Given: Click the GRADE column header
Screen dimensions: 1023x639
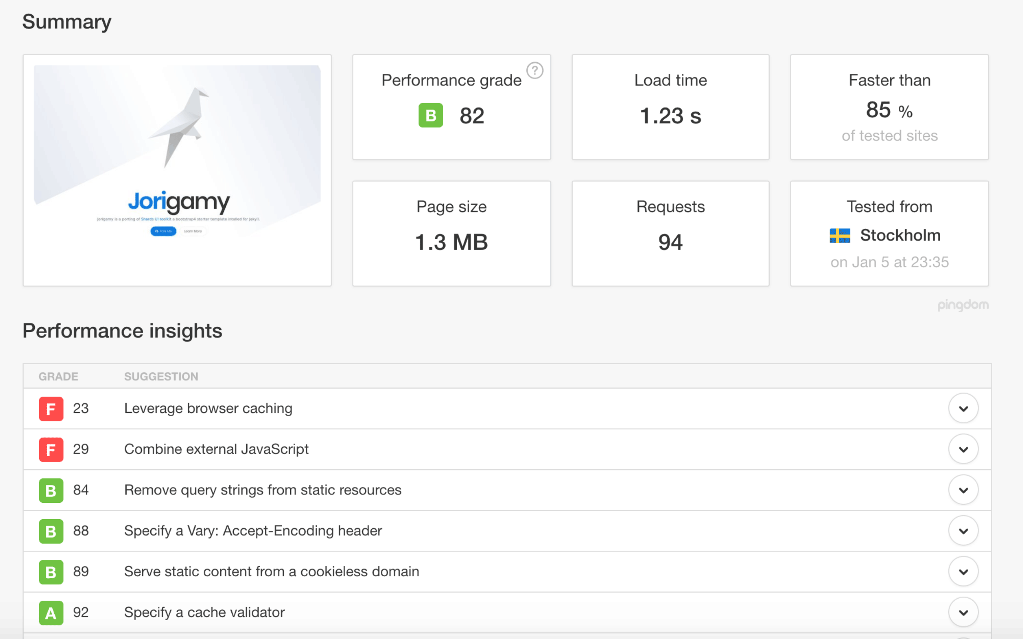Looking at the screenshot, I should [x=58, y=377].
